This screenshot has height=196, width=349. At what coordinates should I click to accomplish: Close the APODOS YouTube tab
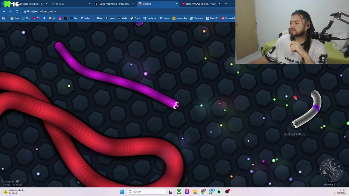click(x=219, y=4)
